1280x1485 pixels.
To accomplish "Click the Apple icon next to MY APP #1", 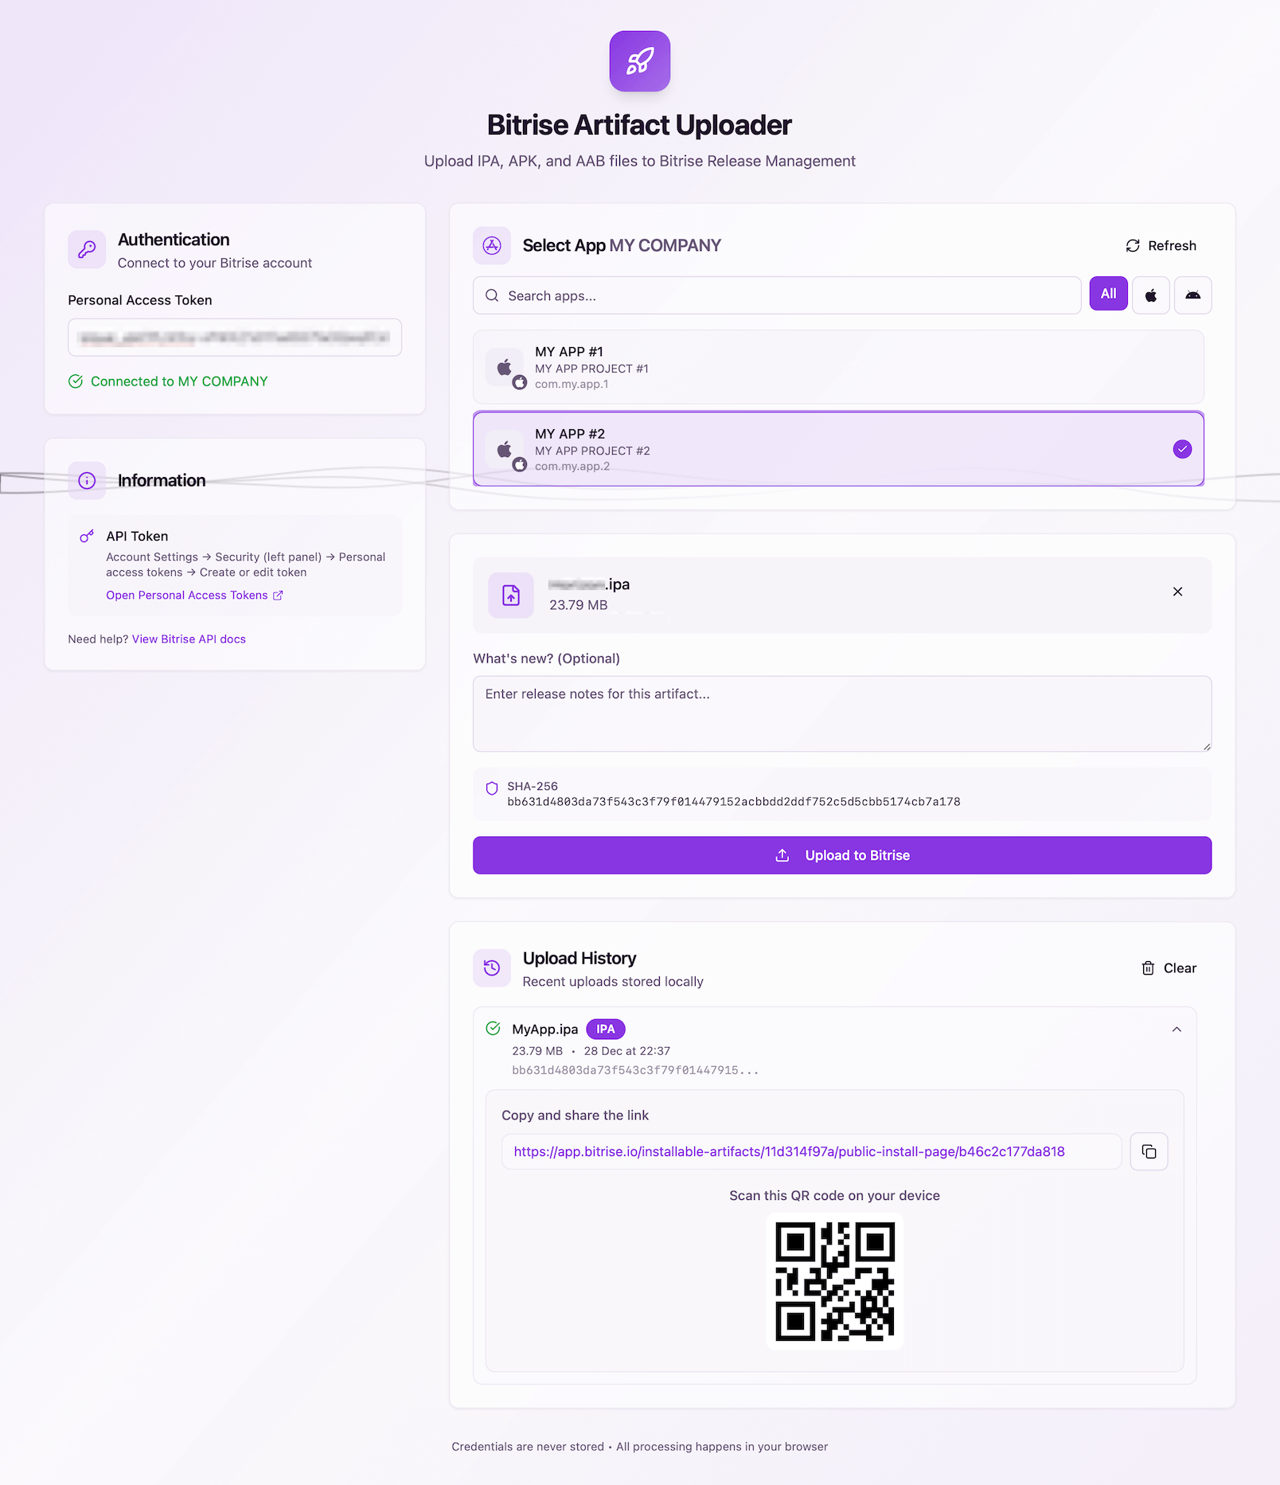I will click(505, 366).
